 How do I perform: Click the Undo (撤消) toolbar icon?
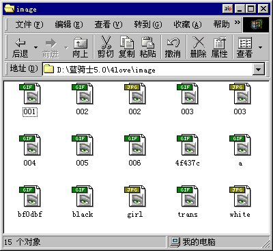173,42
